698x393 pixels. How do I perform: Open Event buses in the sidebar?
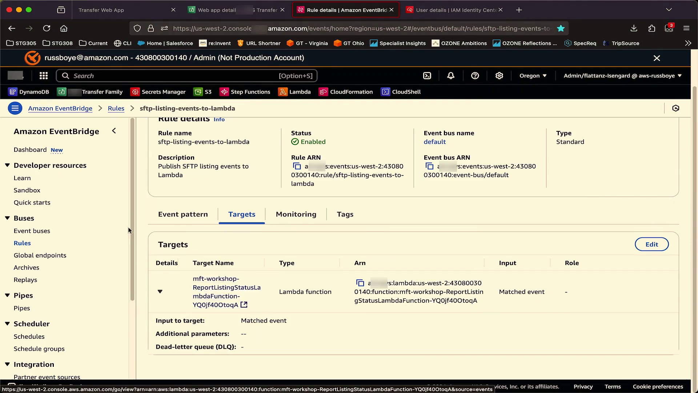point(32,231)
